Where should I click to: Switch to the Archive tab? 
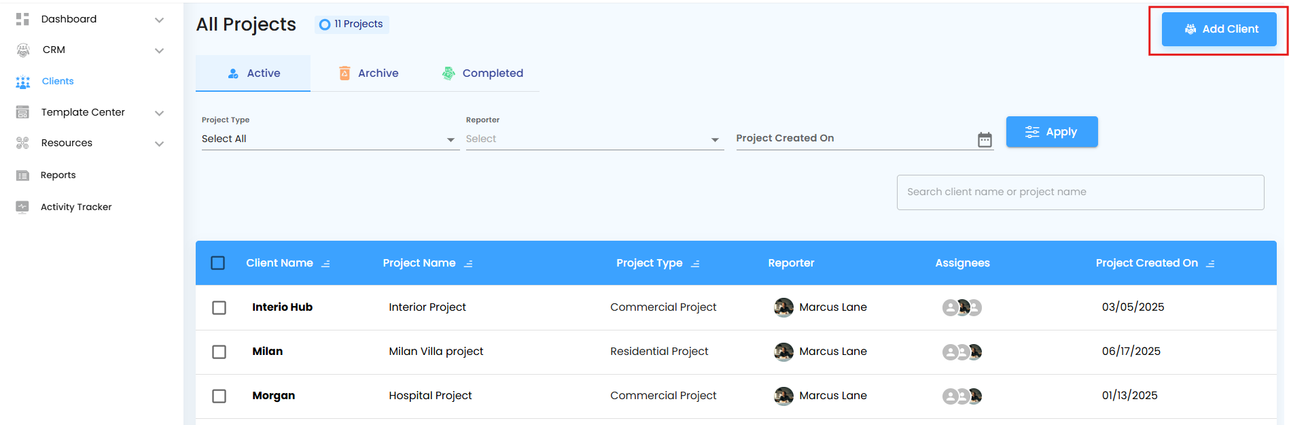pos(369,73)
